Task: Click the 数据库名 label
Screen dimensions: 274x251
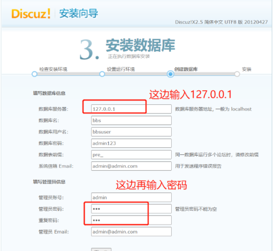Action: (49, 120)
